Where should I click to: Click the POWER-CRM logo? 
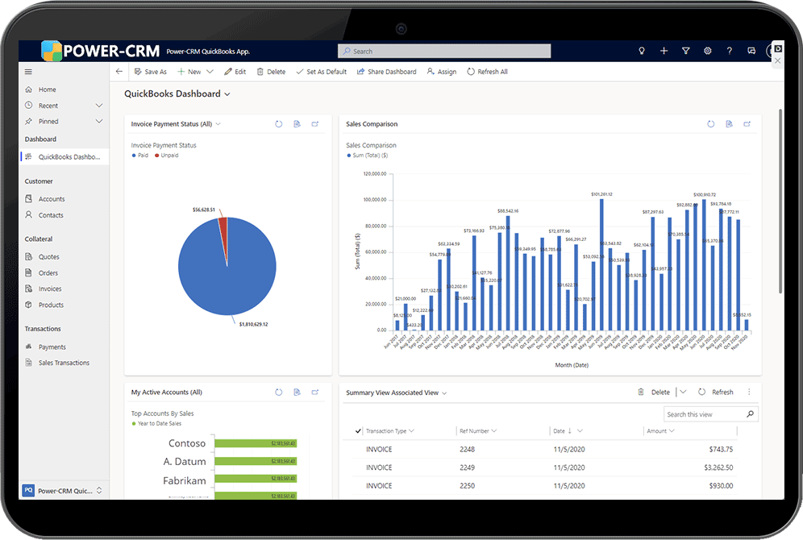[100, 51]
